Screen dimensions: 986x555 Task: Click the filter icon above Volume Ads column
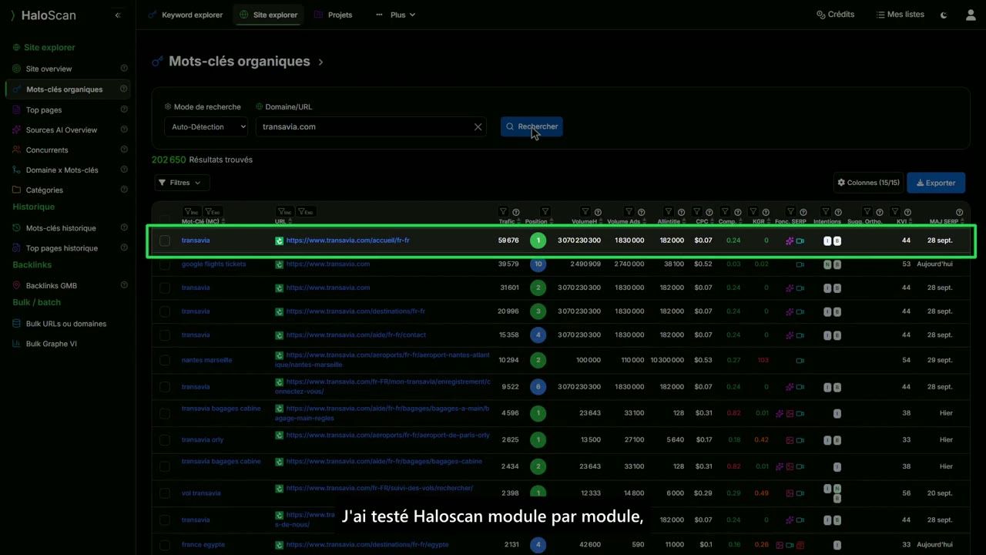(x=629, y=212)
